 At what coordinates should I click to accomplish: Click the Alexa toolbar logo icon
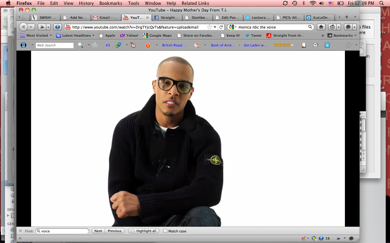[23, 45]
